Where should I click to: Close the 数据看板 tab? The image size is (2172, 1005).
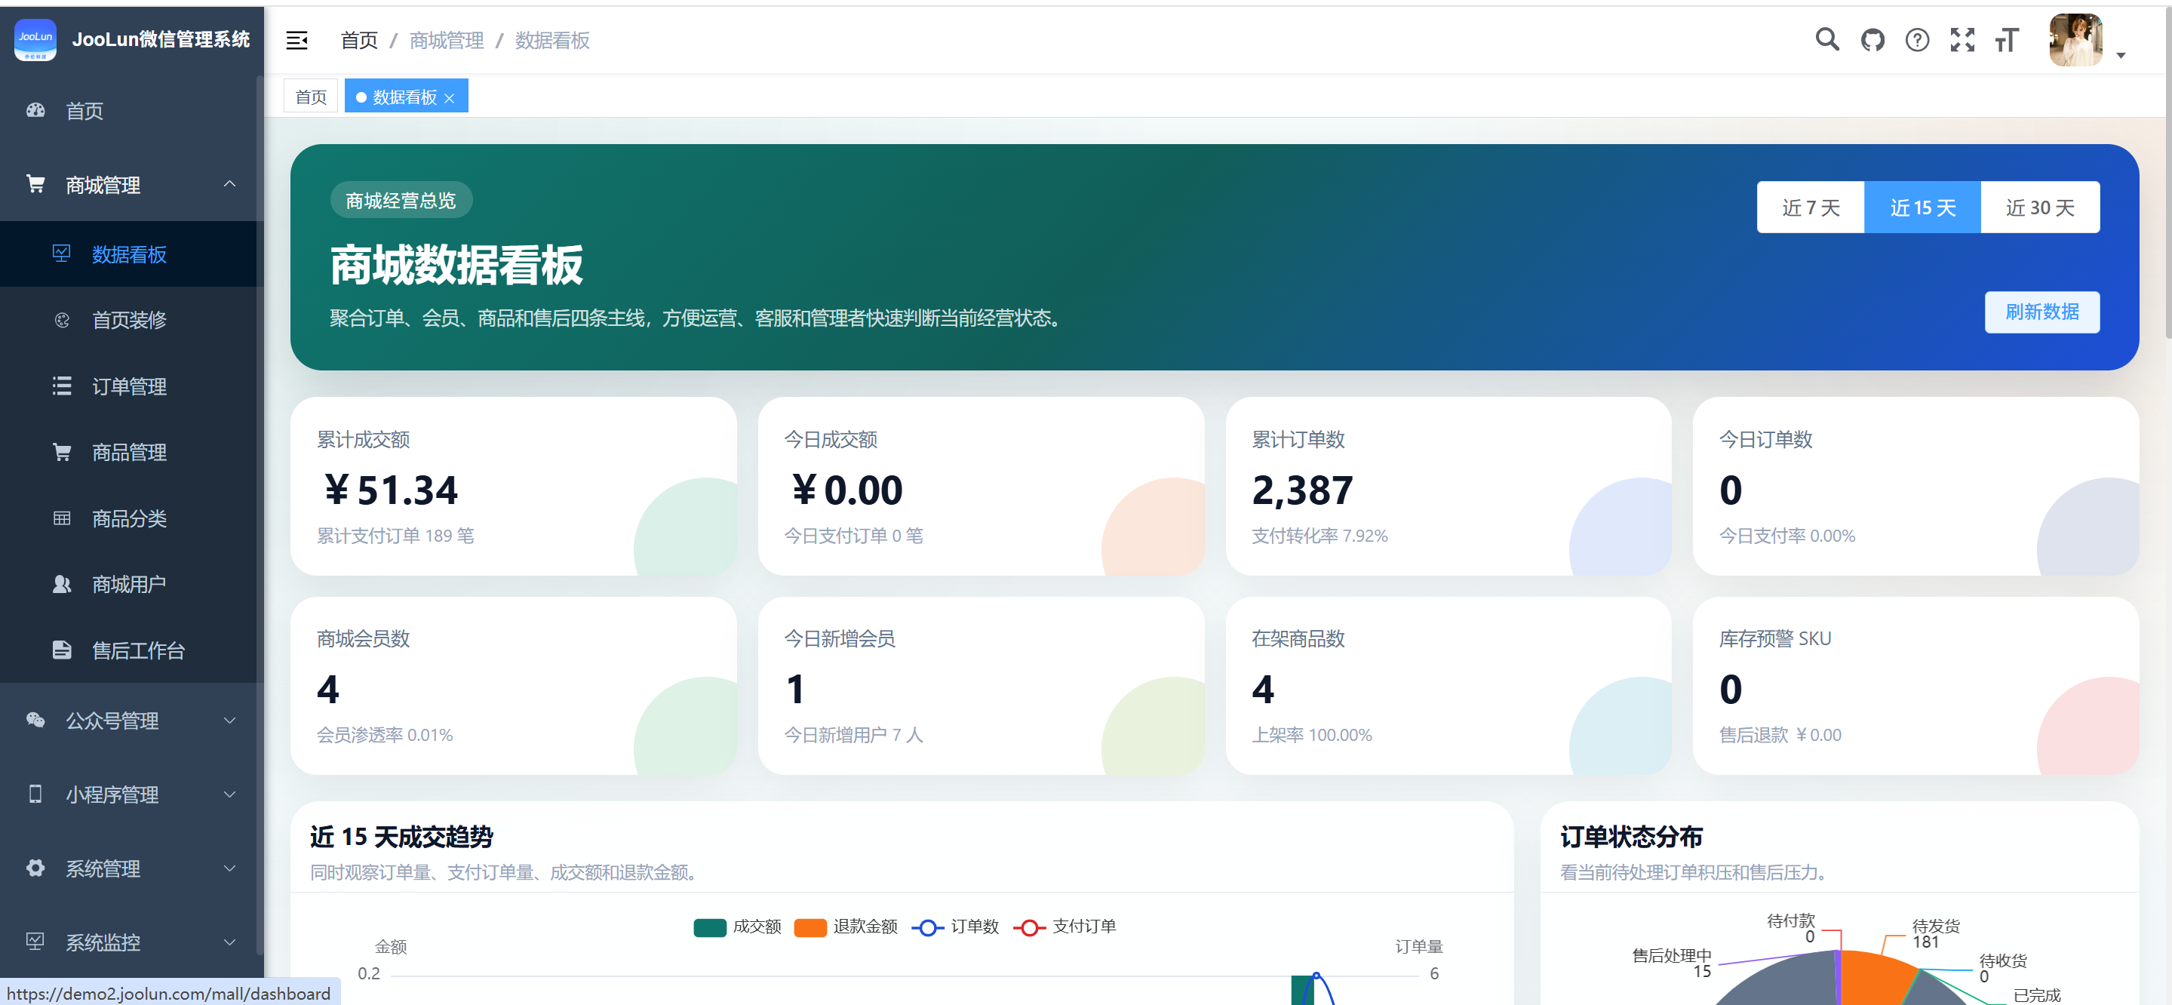tap(450, 98)
